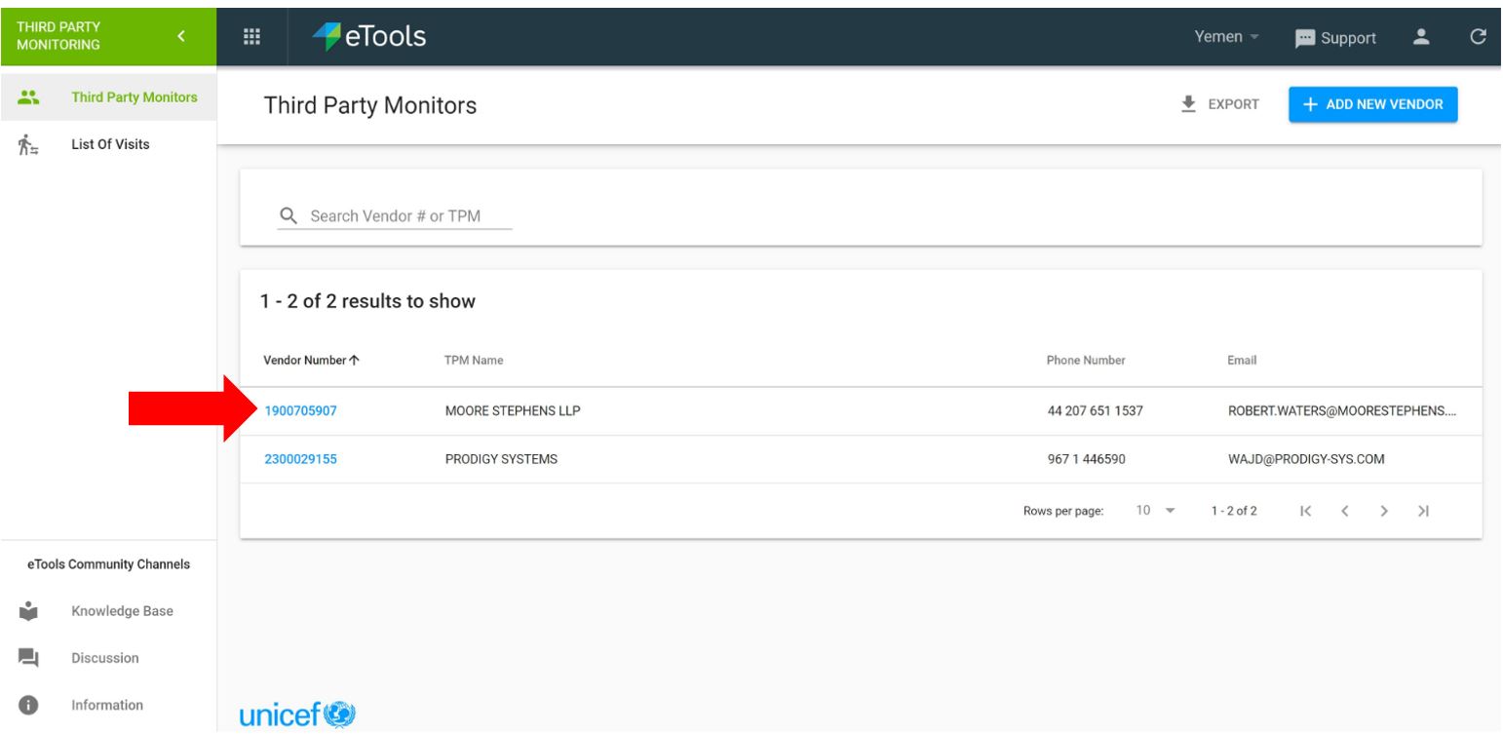Viewport: 1503px width, 735px height.
Task: Click the Export download icon
Action: 1187,104
